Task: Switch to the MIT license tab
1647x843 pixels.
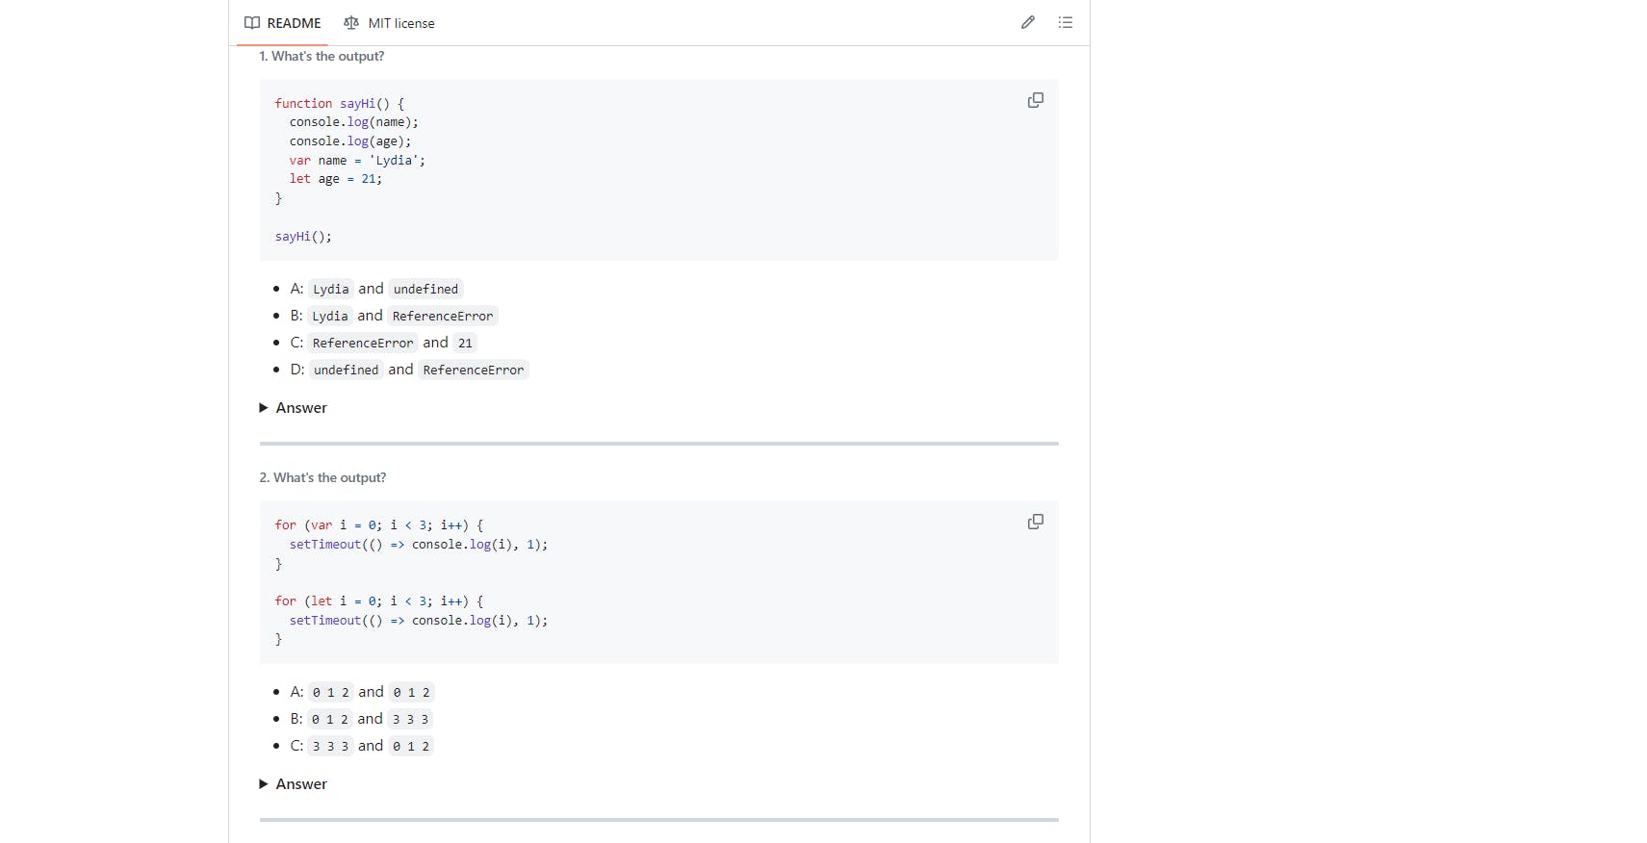Action: pyautogui.click(x=389, y=23)
